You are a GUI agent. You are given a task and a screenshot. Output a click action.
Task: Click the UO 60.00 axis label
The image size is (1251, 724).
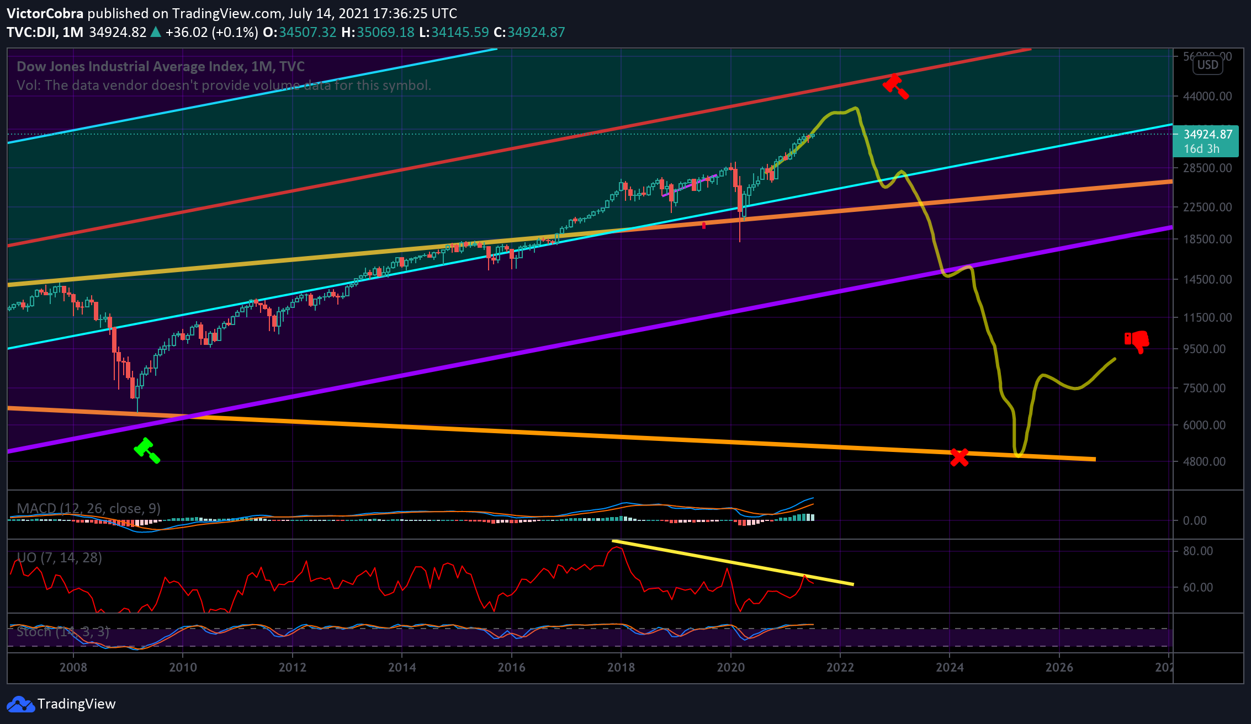tap(1198, 587)
